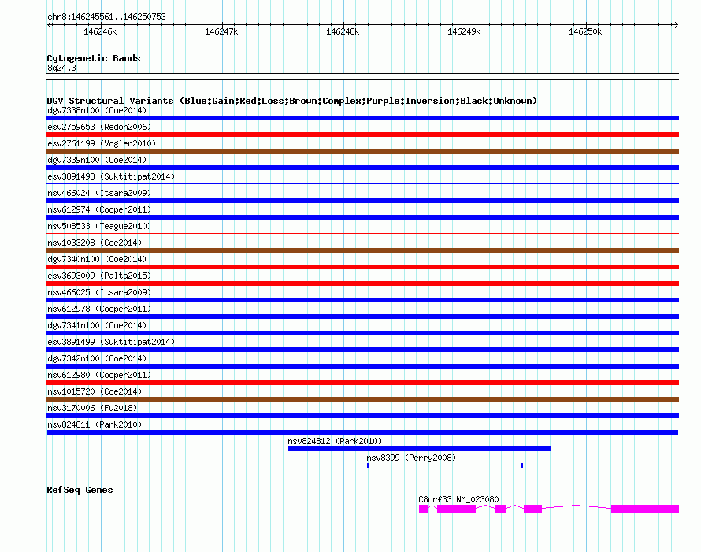701x552 pixels.
Task: Click the blue bar under dgv7339n100 (Coe2014)
Action: click(362, 168)
